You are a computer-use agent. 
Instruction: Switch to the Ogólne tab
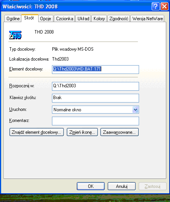click(x=13, y=19)
